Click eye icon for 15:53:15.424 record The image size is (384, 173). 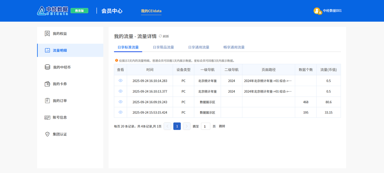pos(121,112)
